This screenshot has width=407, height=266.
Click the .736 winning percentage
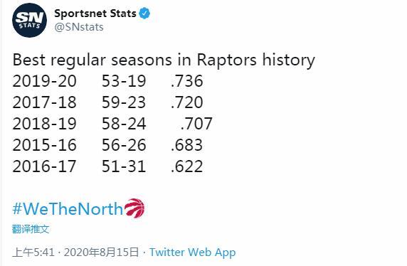pyautogui.click(x=186, y=80)
